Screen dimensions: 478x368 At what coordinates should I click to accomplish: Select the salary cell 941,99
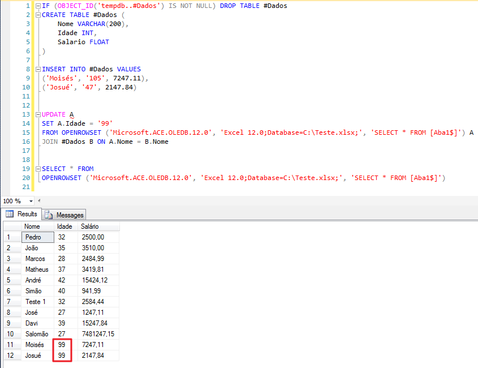coord(98,291)
